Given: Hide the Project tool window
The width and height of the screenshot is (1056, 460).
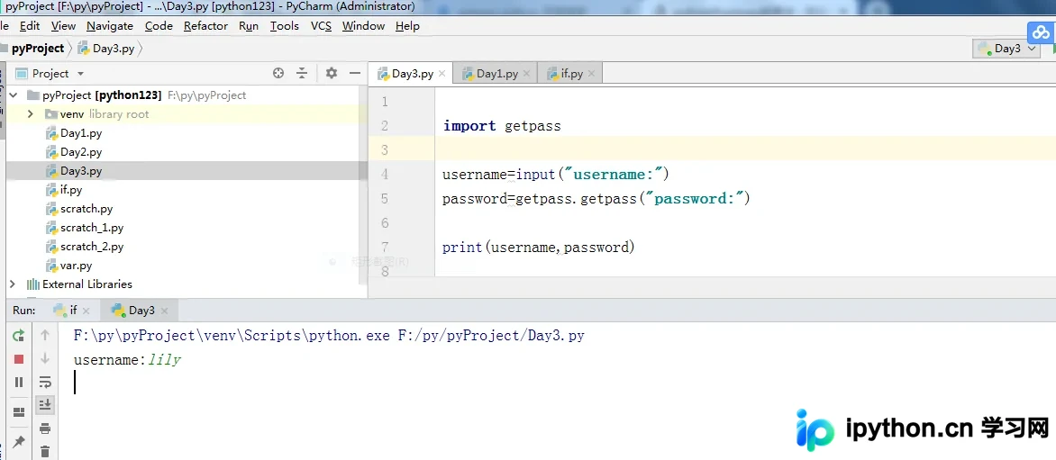Looking at the screenshot, I should pyautogui.click(x=355, y=73).
